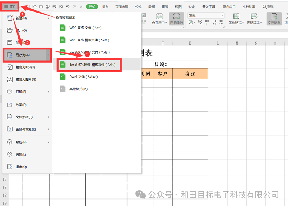Click the 合并居中 merge cells icon
288x206 pixels.
[x=159, y=16]
